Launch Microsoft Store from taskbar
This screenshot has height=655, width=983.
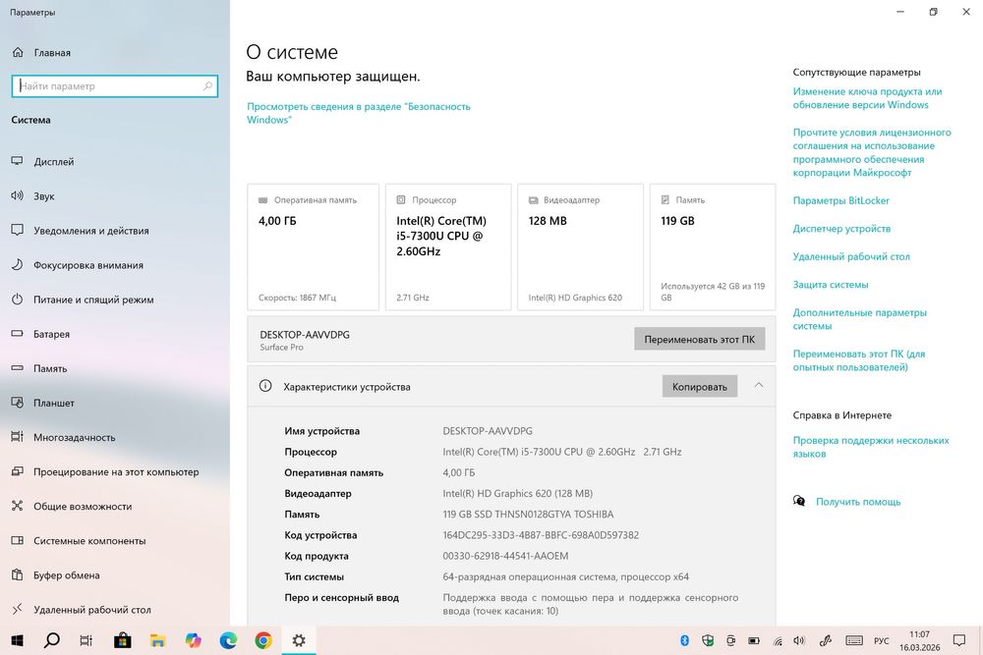(122, 640)
